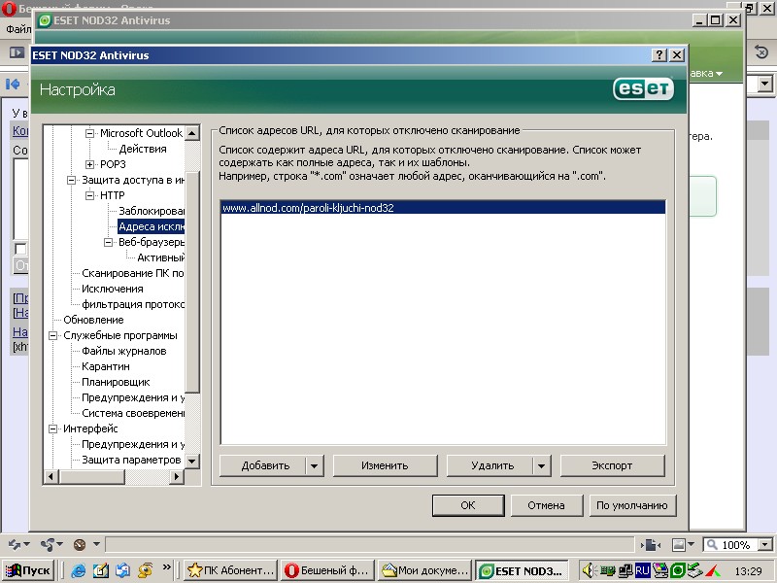Click the help question mark button in the Настройка dialog
Image resolution: width=777 pixels, height=583 pixels.
(659, 55)
